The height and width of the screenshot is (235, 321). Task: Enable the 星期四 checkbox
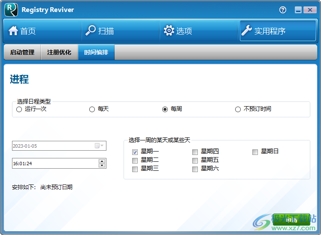tap(195, 152)
